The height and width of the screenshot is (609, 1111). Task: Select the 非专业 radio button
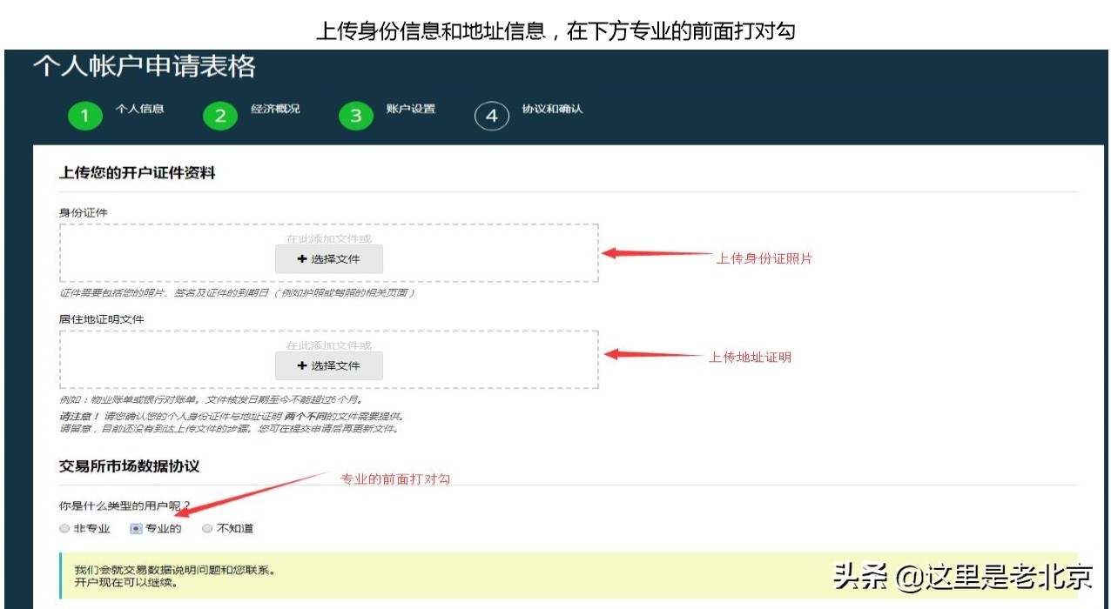click(x=64, y=528)
